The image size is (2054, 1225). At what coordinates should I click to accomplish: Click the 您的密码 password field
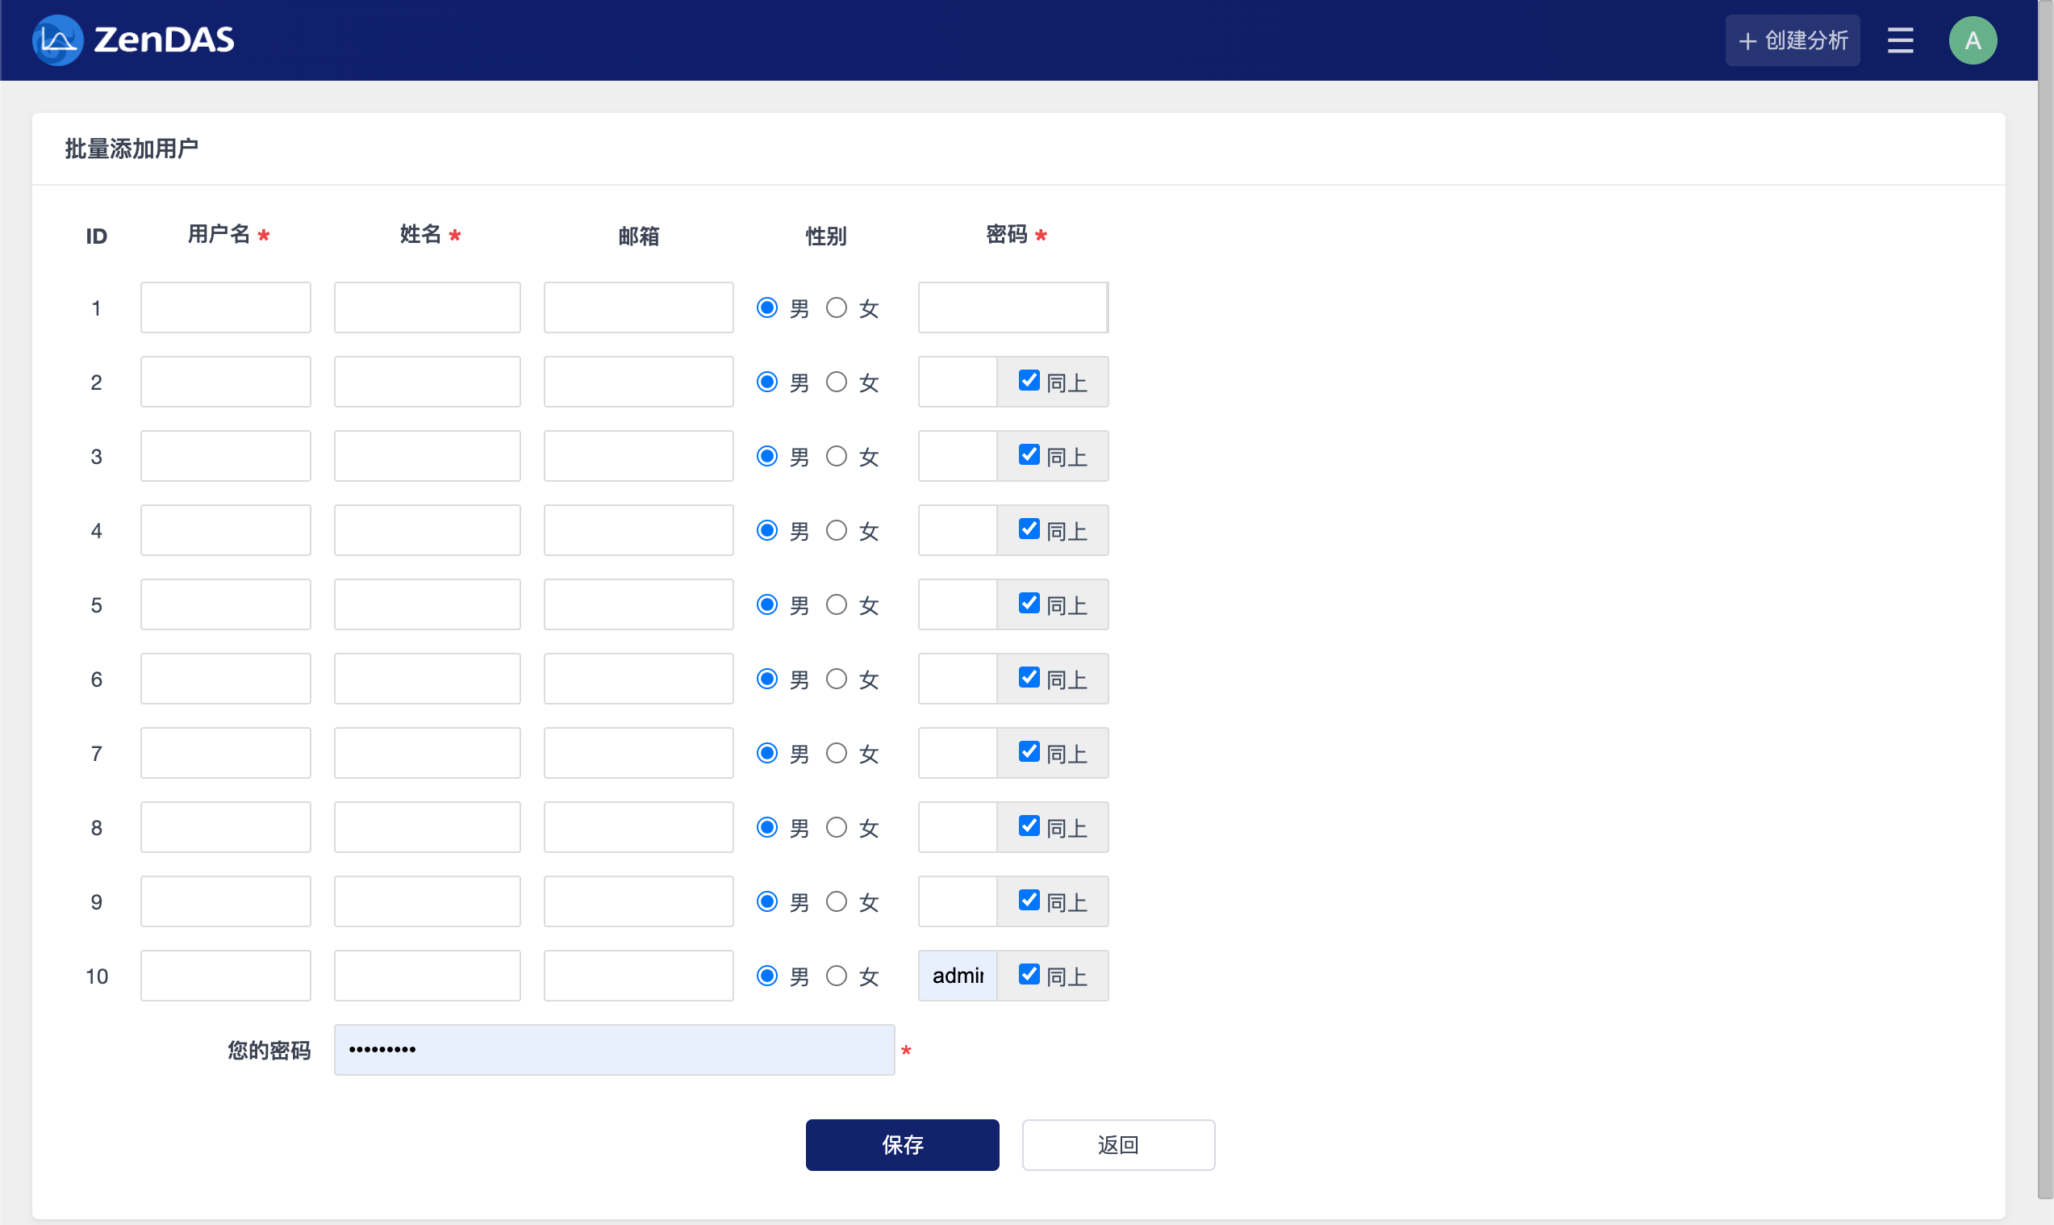(614, 1050)
